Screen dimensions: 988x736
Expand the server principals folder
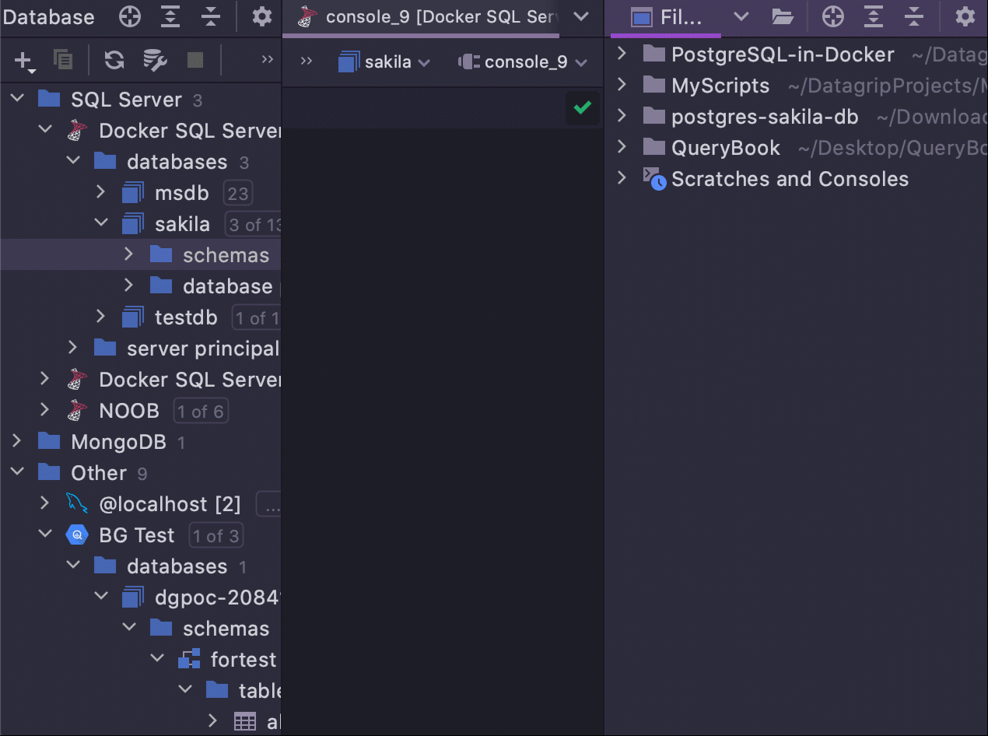[73, 348]
